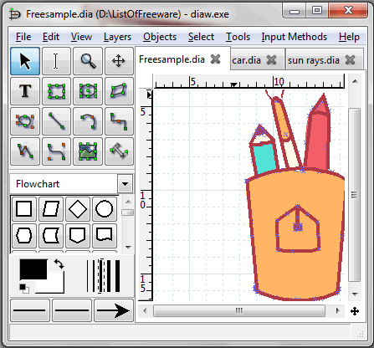Select the Magnify zoom tool
Image resolution: width=374 pixels, height=348 pixels.
click(x=88, y=61)
